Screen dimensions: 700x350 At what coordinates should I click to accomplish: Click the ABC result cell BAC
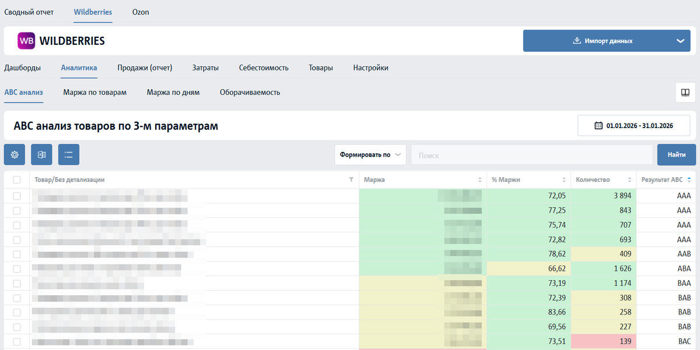pyautogui.click(x=666, y=341)
